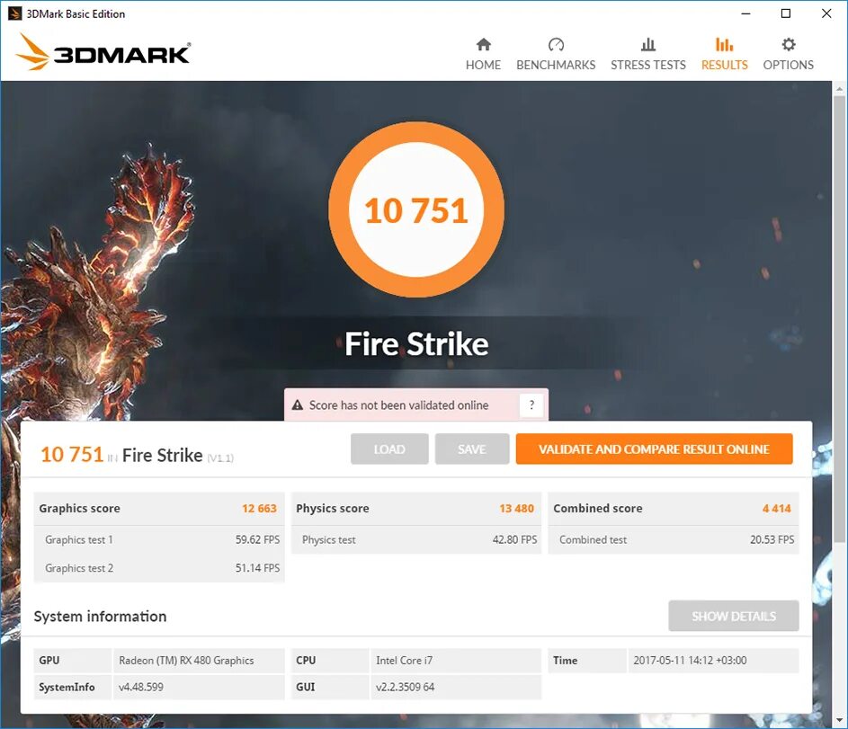Image resolution: width=848 pixels, height=729 pixels.
Task: Click the SAVE button
Action: 472,449
